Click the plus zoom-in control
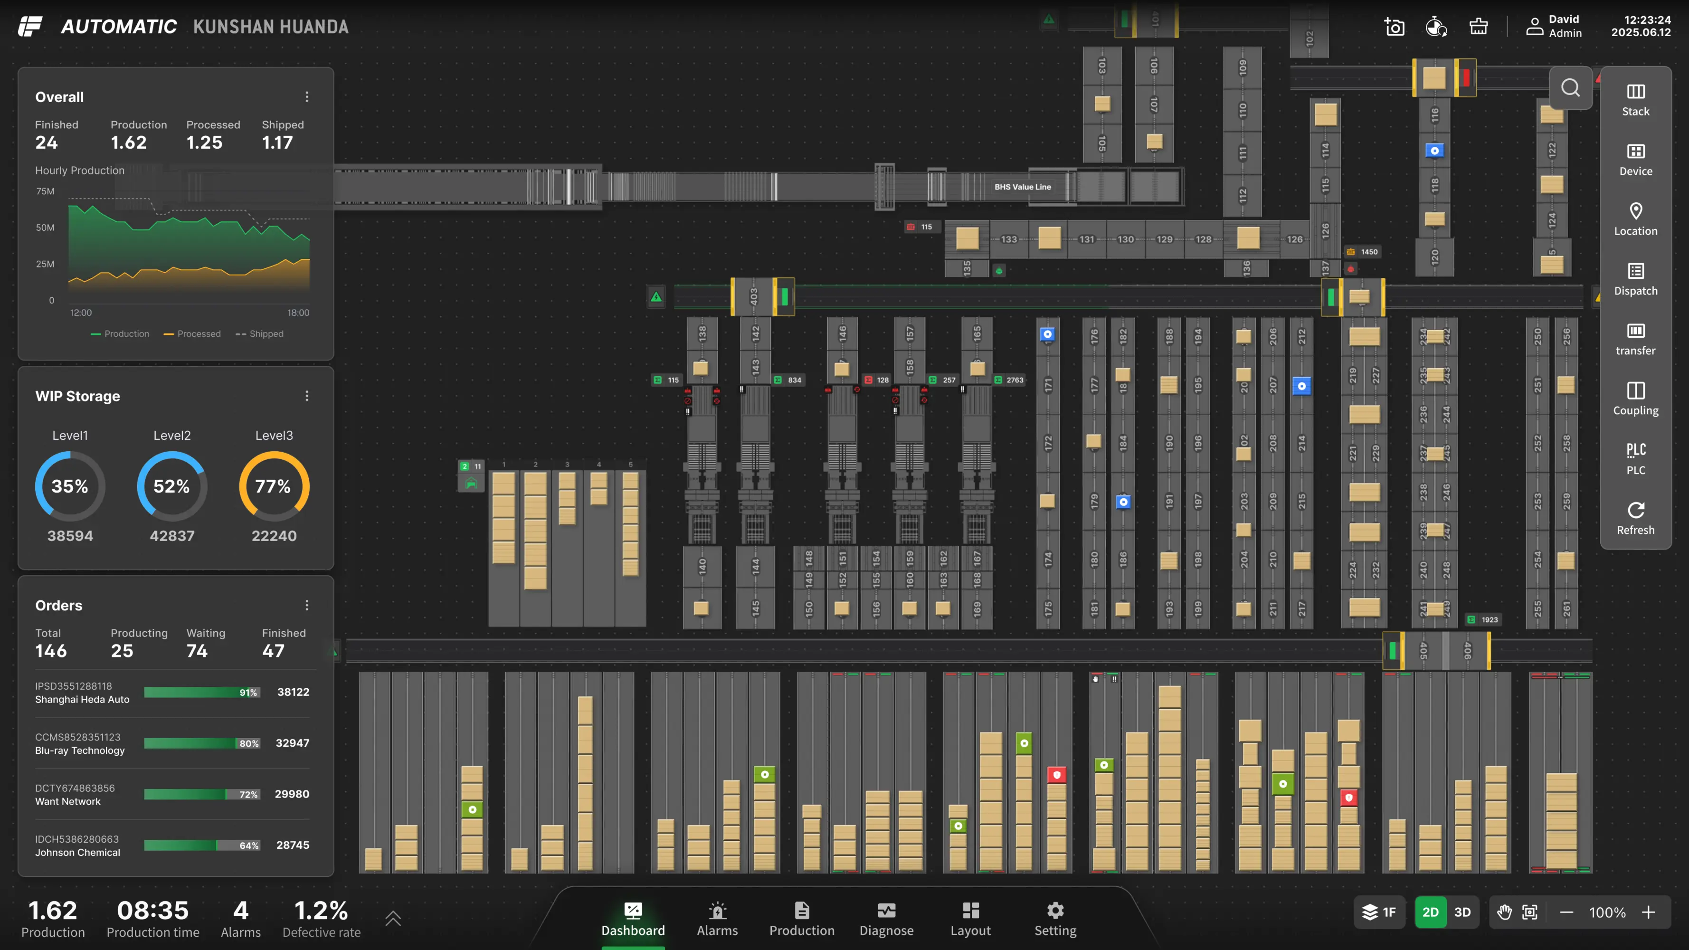 [x=1648, y=912]
